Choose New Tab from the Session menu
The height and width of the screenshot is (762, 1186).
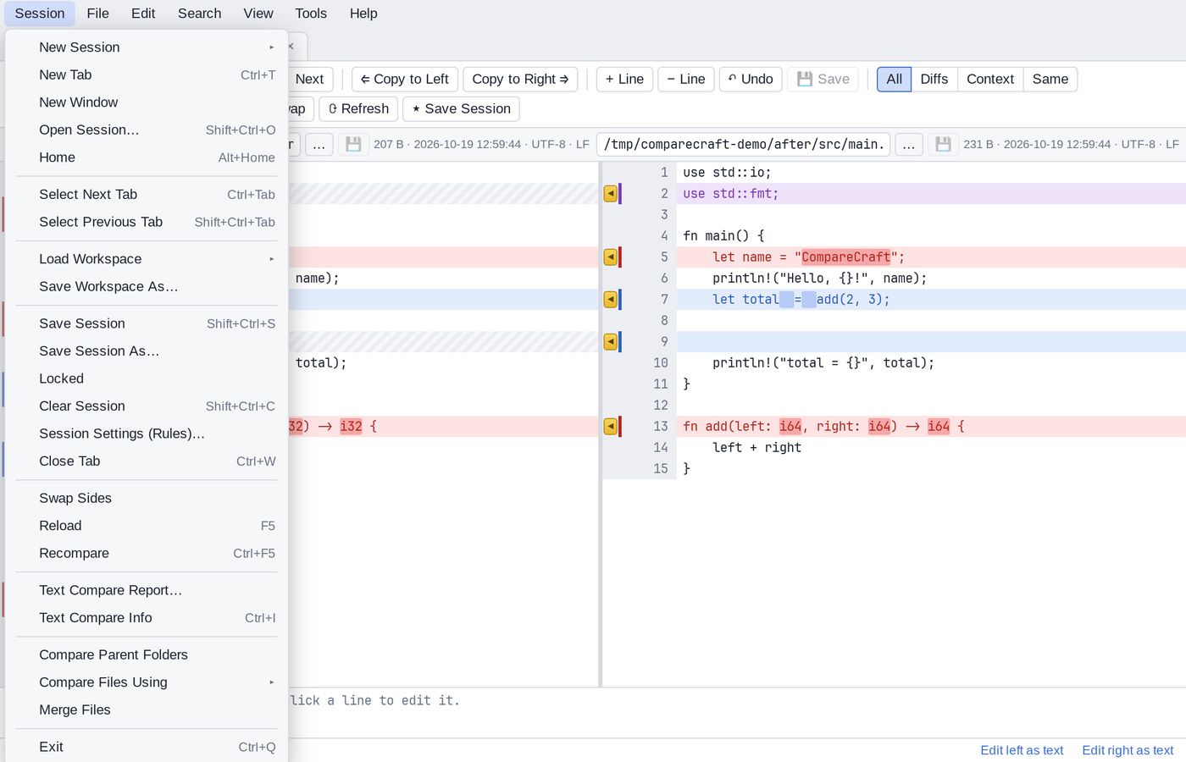pyautogui.click(x=147, y=75)
